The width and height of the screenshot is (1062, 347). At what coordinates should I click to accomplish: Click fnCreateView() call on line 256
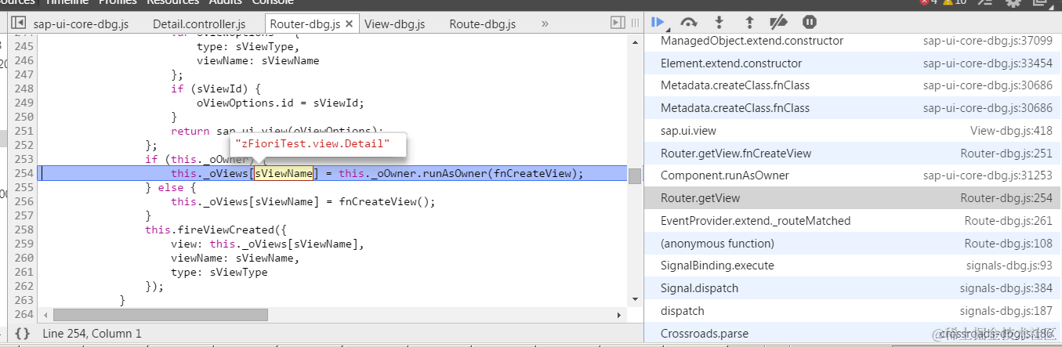pos(386,201)
